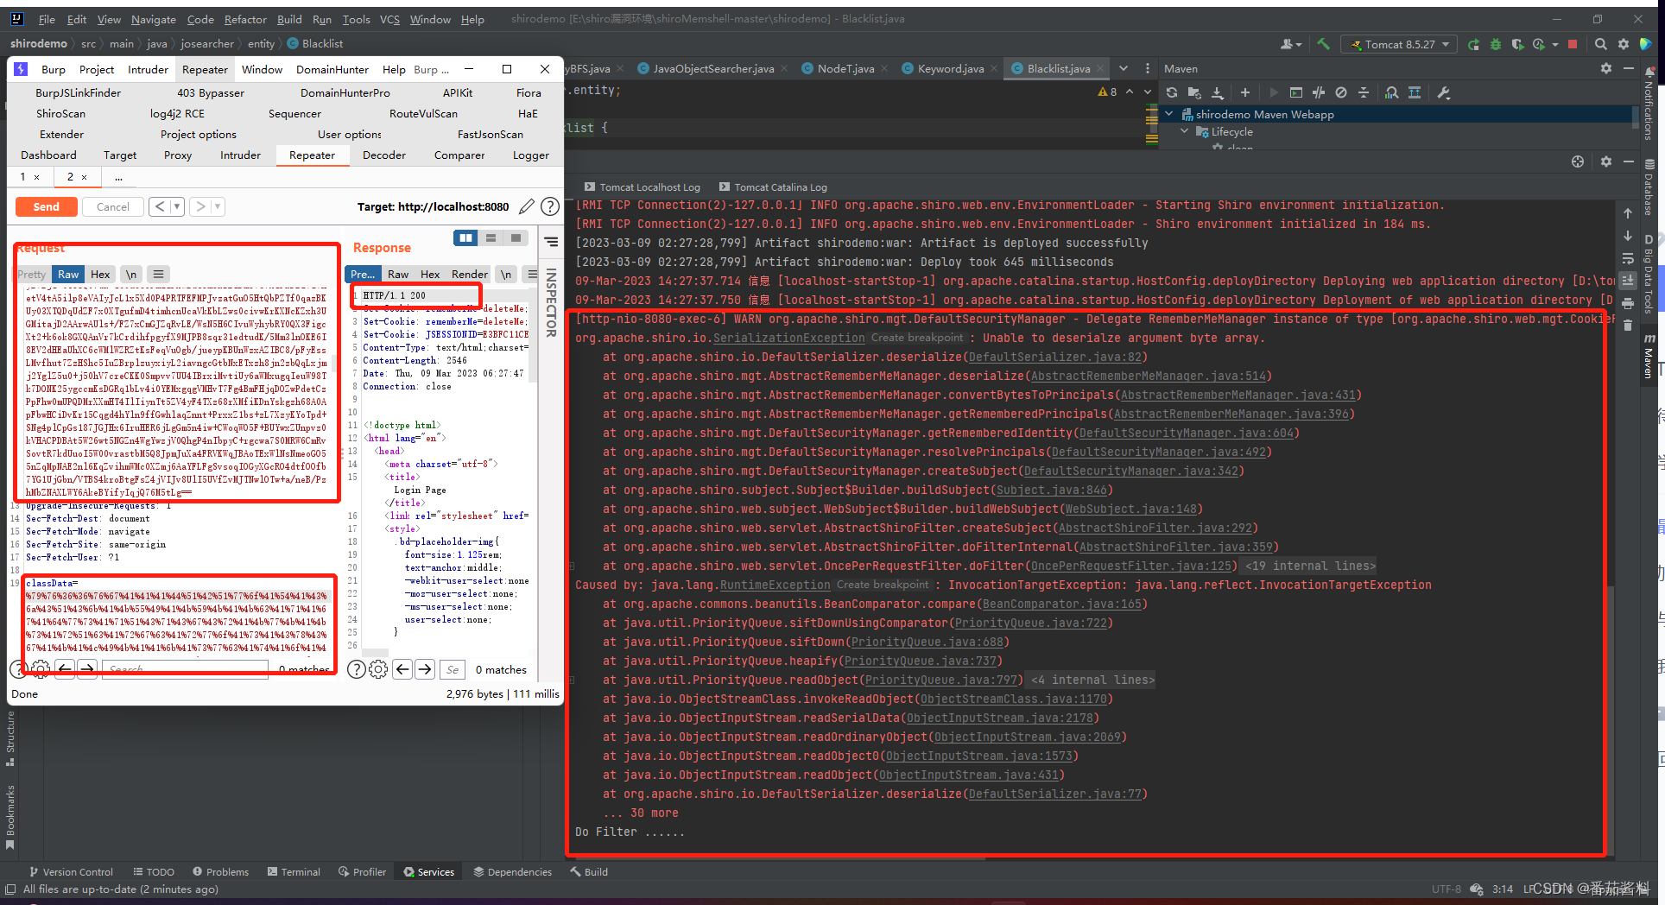Image resolution: width=1665 pixels, height=905 pixels.
Task: Select top-bottom layout in Burp
Action: click(x=491, y=238)
